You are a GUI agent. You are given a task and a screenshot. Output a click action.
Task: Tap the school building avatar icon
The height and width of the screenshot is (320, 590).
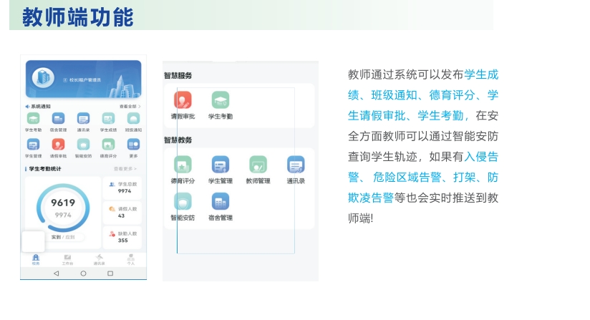pos(43,78)
